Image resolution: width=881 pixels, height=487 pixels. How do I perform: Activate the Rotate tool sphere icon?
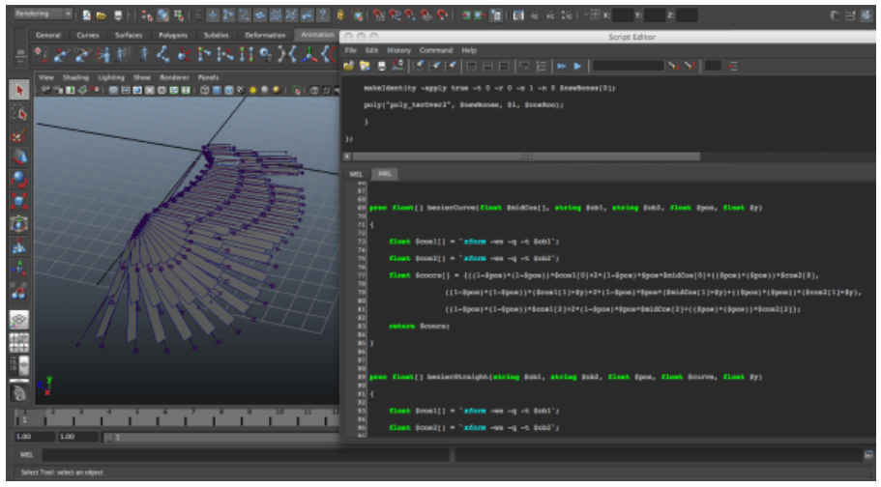tap(18, 180)
